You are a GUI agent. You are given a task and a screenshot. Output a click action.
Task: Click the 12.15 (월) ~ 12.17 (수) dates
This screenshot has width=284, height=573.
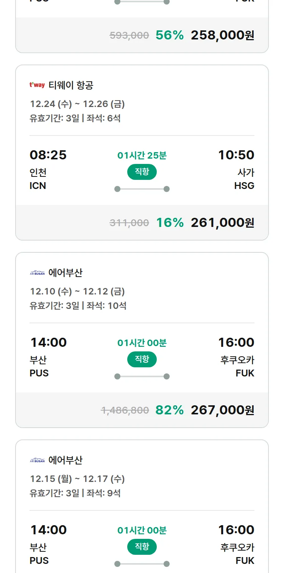[x=77, y=479]
